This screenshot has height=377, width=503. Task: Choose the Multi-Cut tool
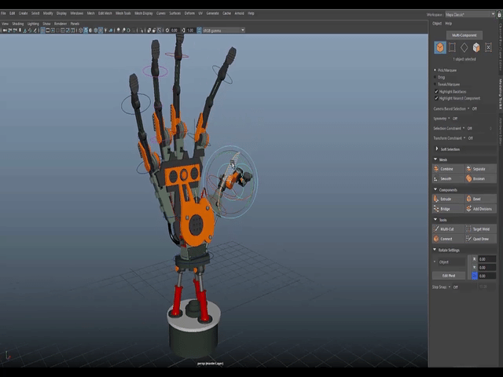pos(446,229)
